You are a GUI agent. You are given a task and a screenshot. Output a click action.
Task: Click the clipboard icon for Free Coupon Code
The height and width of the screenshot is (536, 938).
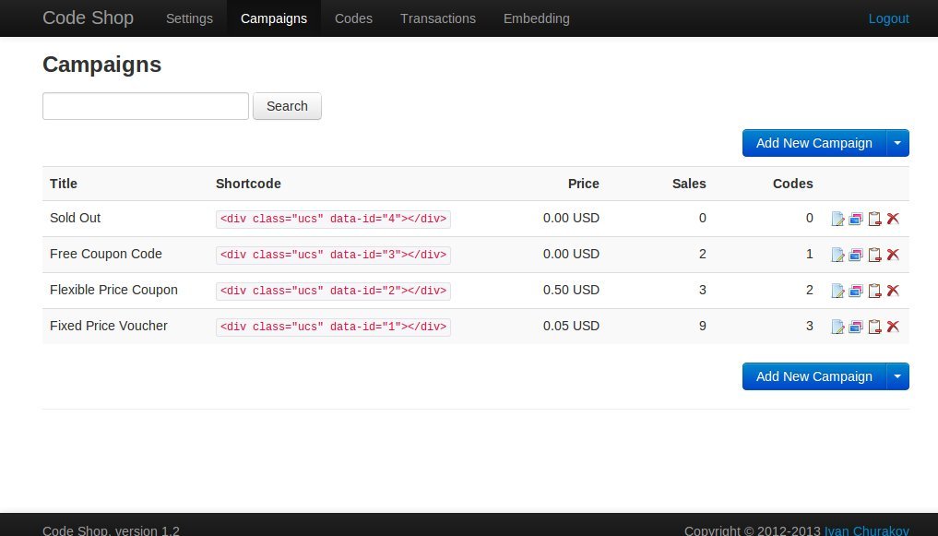(x=874, y=255)
